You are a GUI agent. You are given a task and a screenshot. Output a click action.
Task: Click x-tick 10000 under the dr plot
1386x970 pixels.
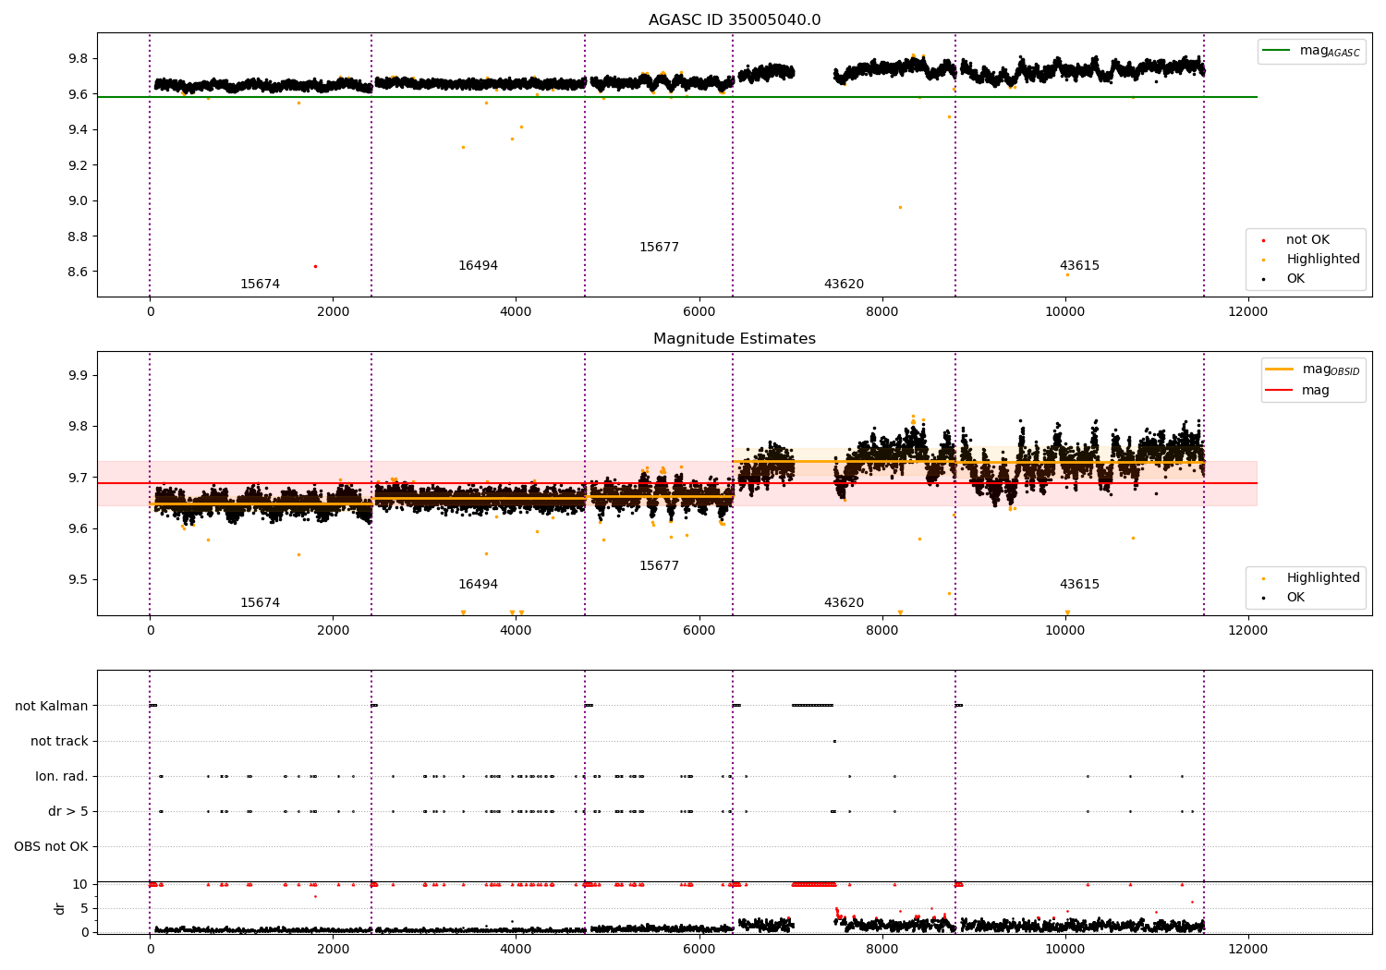pos(1065,949)
